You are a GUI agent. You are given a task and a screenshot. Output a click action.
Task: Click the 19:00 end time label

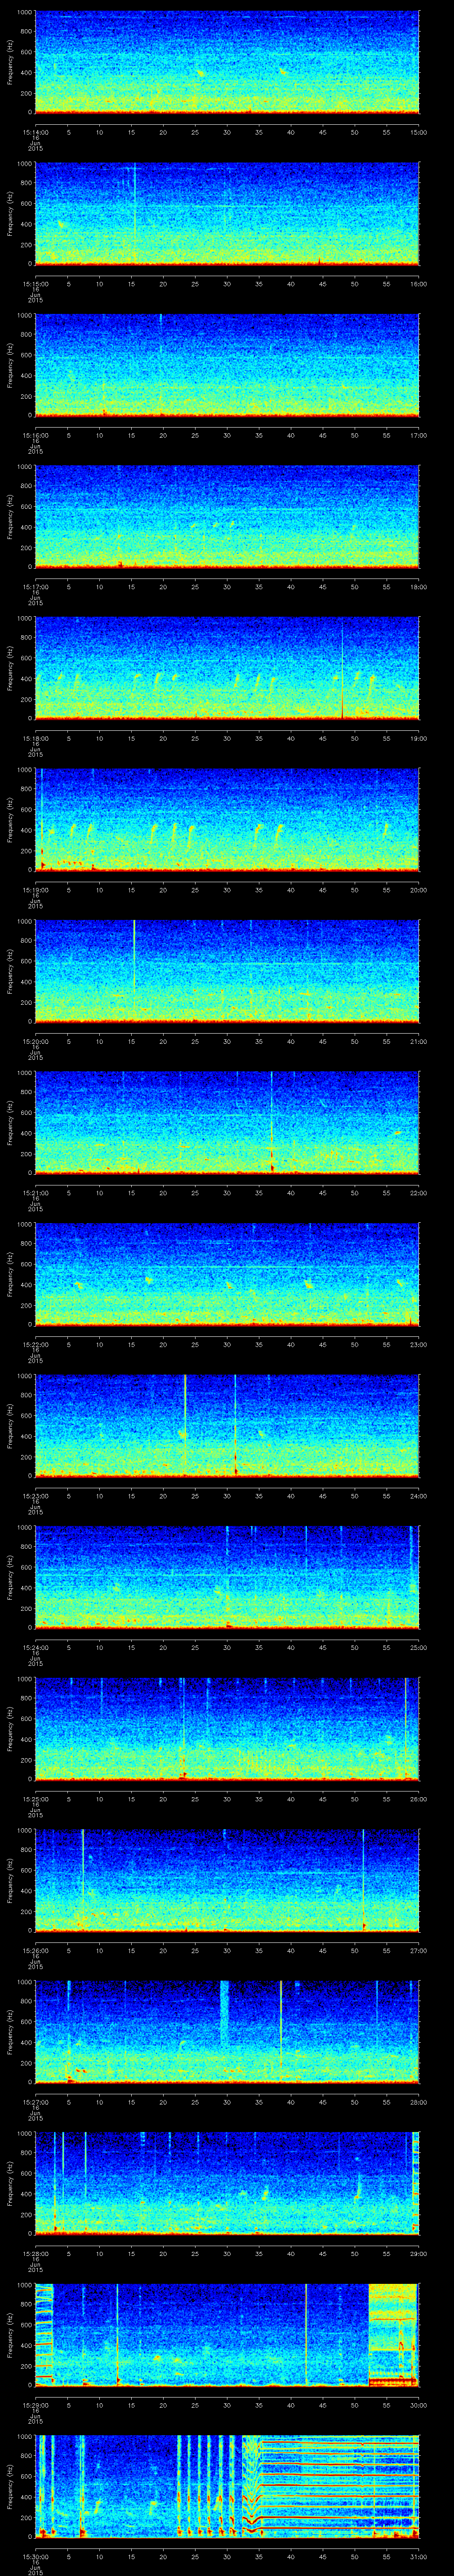[419, 738]
